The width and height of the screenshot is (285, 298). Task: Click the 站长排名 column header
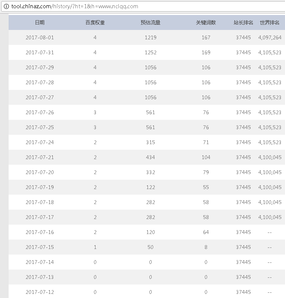click(x=243, y=22)
